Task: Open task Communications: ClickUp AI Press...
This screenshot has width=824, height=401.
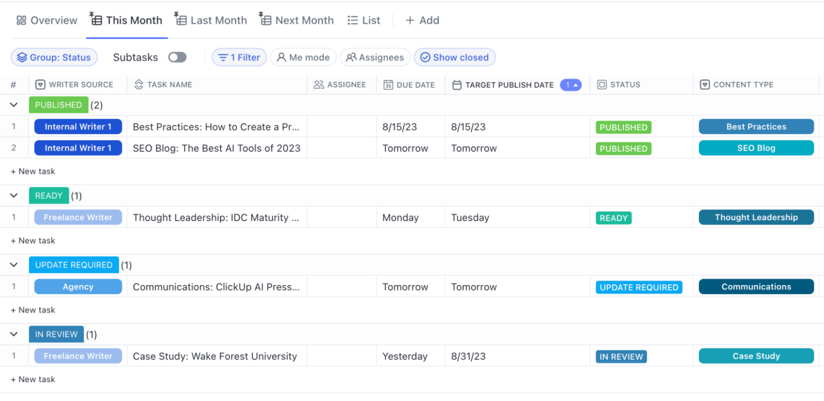Action: click(216, 287)
